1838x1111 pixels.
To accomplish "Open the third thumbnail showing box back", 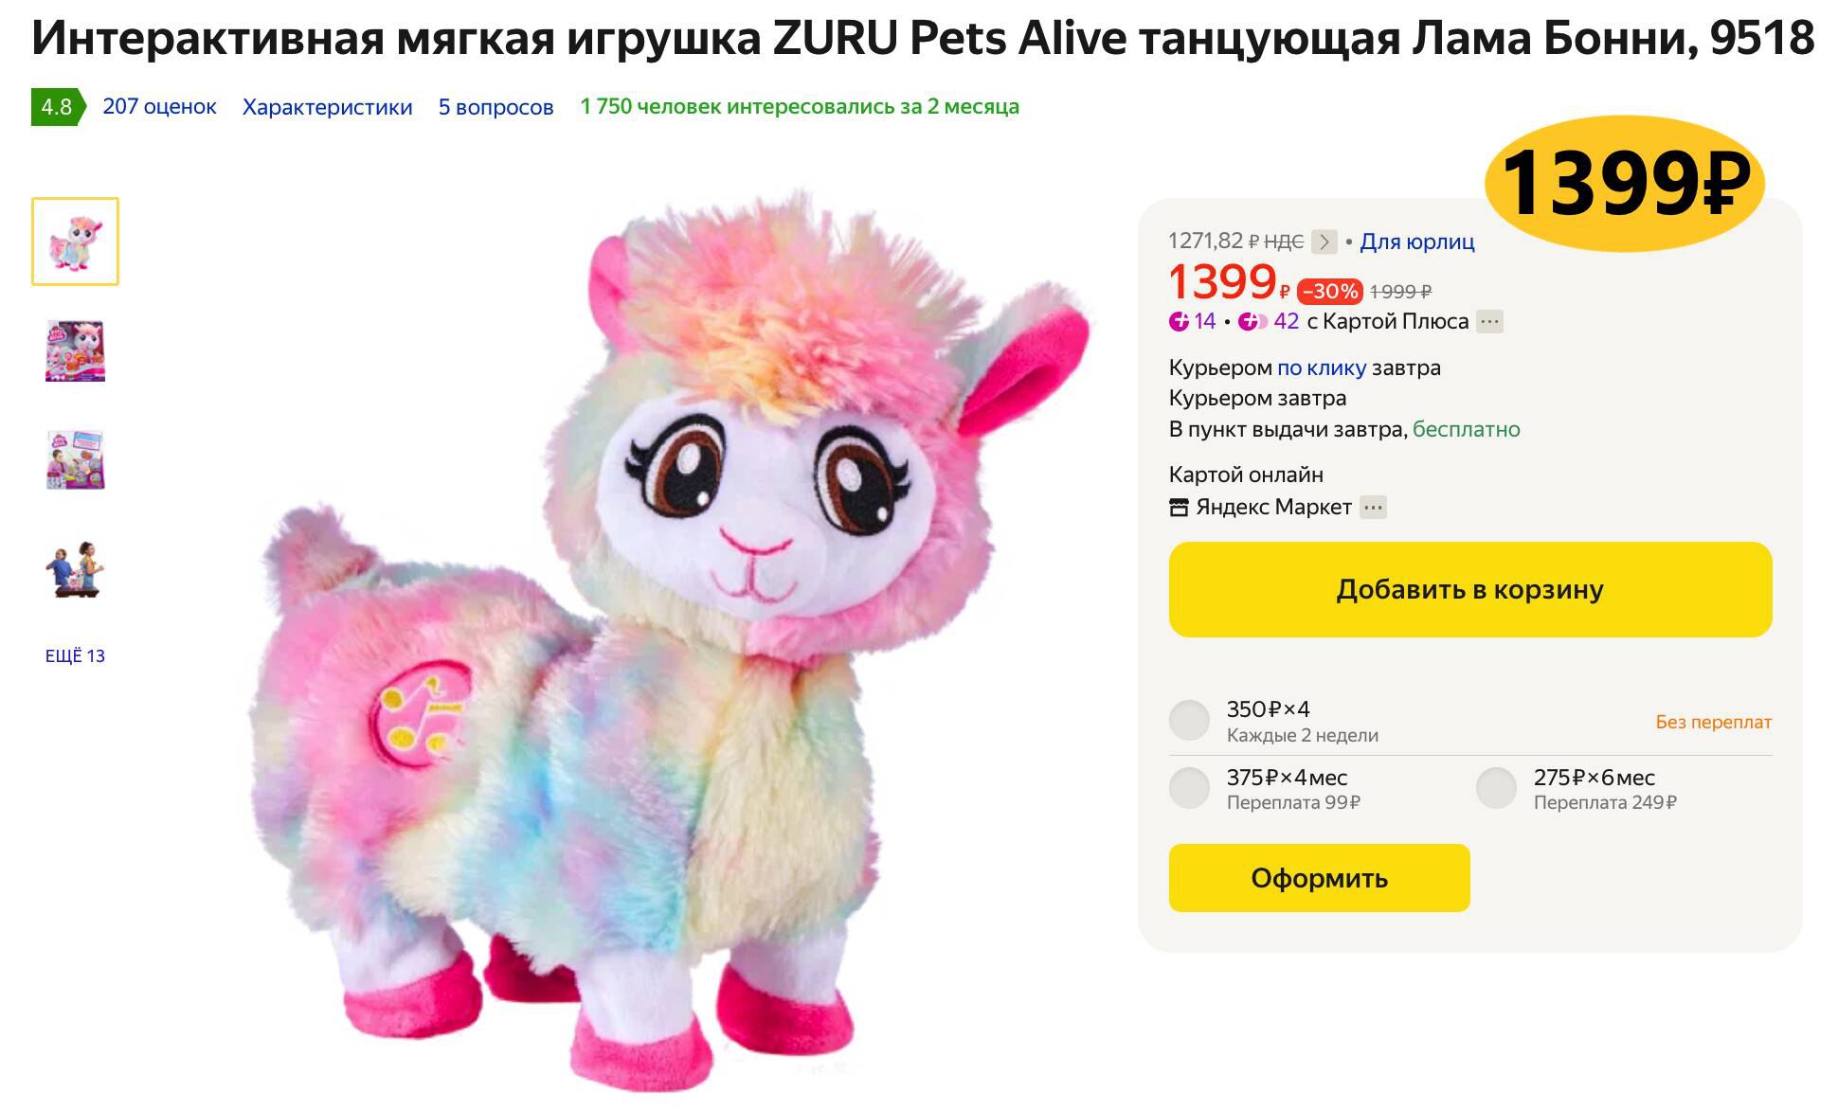I will (75, 460).
